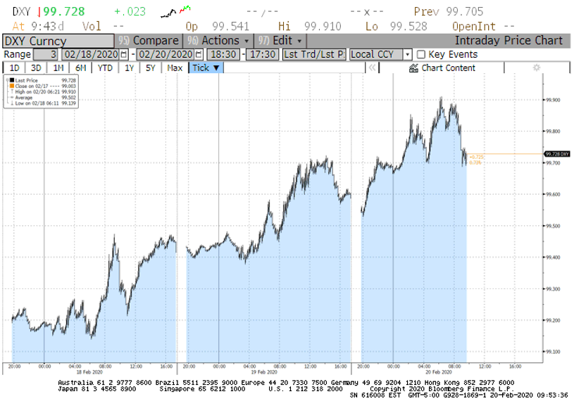
Task: Open the start date calendar picker icon
Action: (124, 54)
